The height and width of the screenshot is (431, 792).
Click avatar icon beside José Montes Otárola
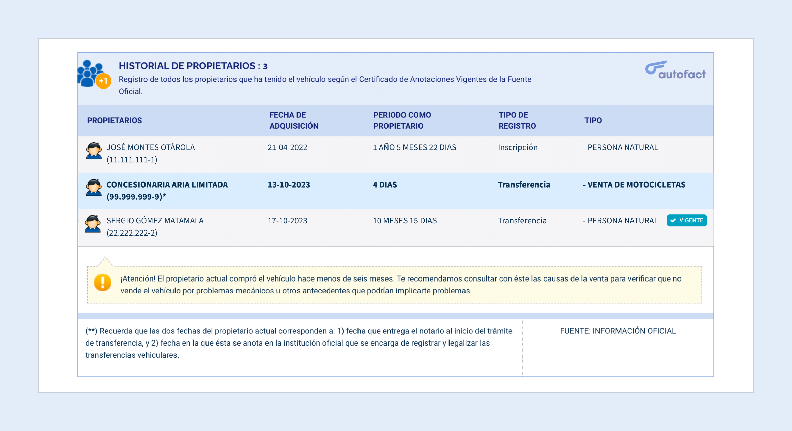click(93, 151)
